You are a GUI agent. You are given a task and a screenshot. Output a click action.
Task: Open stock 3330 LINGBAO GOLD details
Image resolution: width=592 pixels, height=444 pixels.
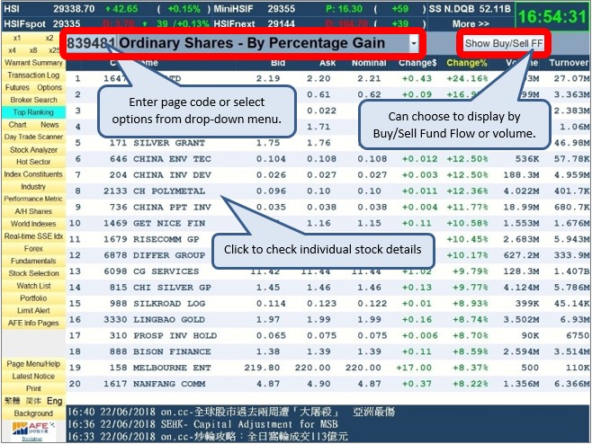[327, 319]
